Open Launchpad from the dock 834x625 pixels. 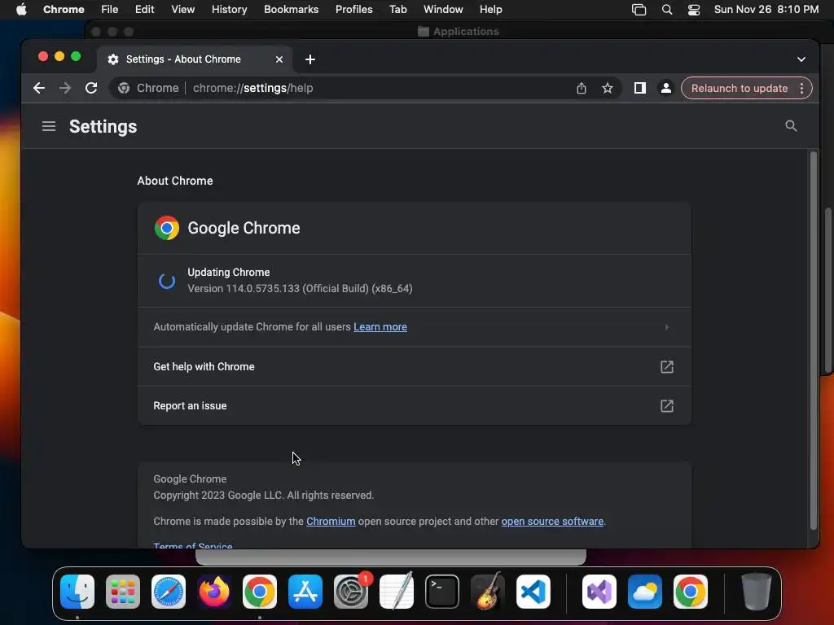pyautogui.click(x=123, y=592)
